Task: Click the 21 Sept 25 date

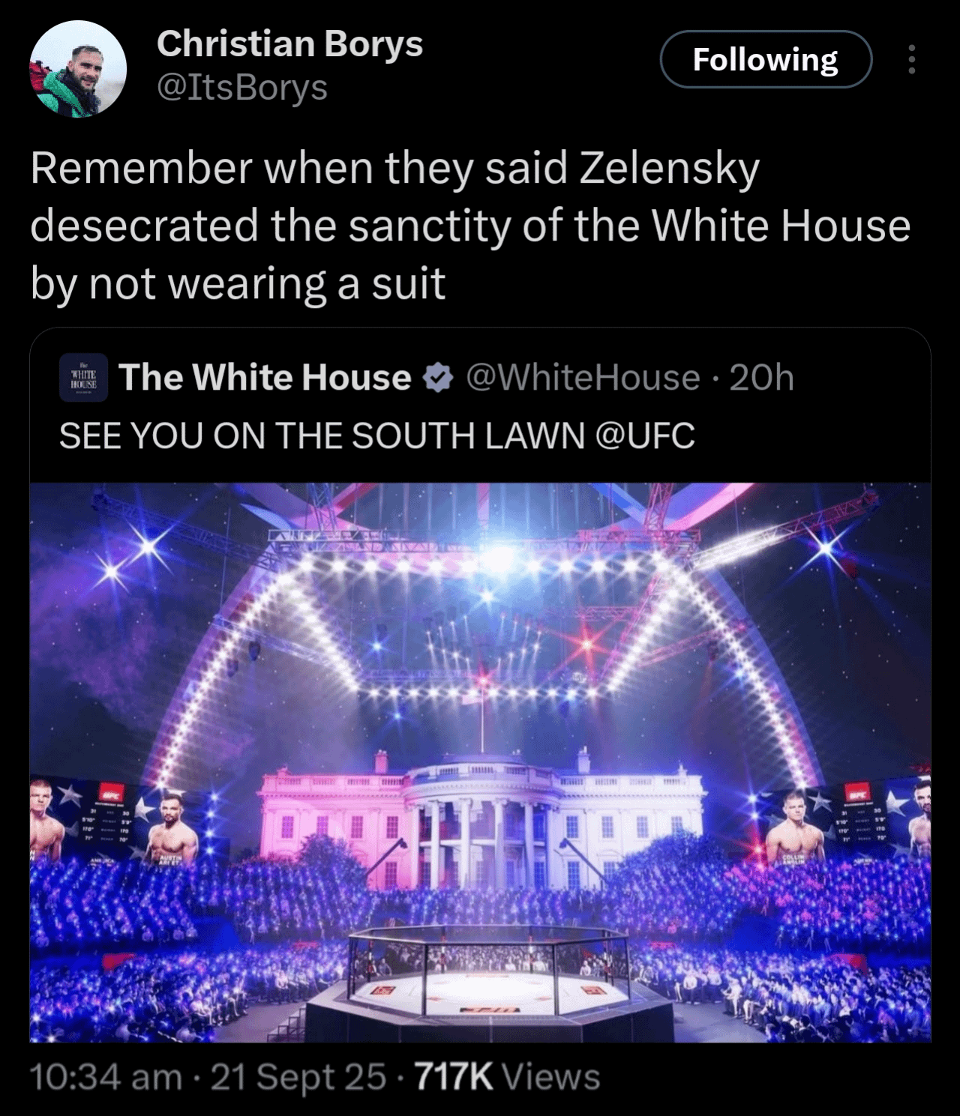Action: coord(298,1077)
